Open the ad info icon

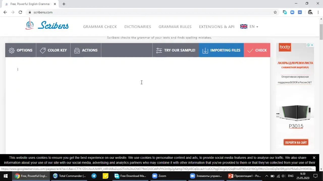pos(308,45)
